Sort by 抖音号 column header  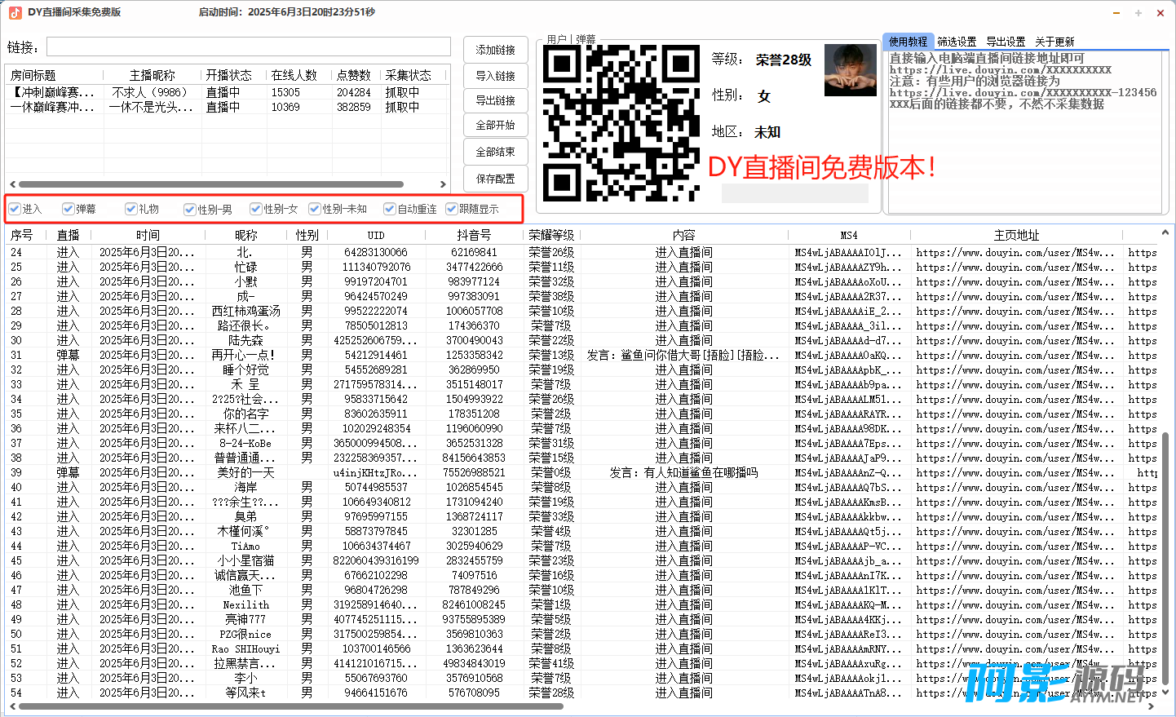(475, 235)
